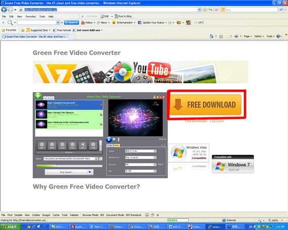This screenshot has height=230, width=288.
Task: Open the 100% zoom level control in the status bar
Action: [x=275, y=220]
